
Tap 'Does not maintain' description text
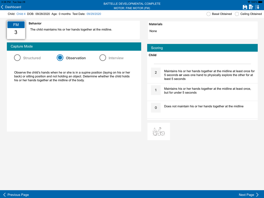pyautogui.click(x=204, y=106)
